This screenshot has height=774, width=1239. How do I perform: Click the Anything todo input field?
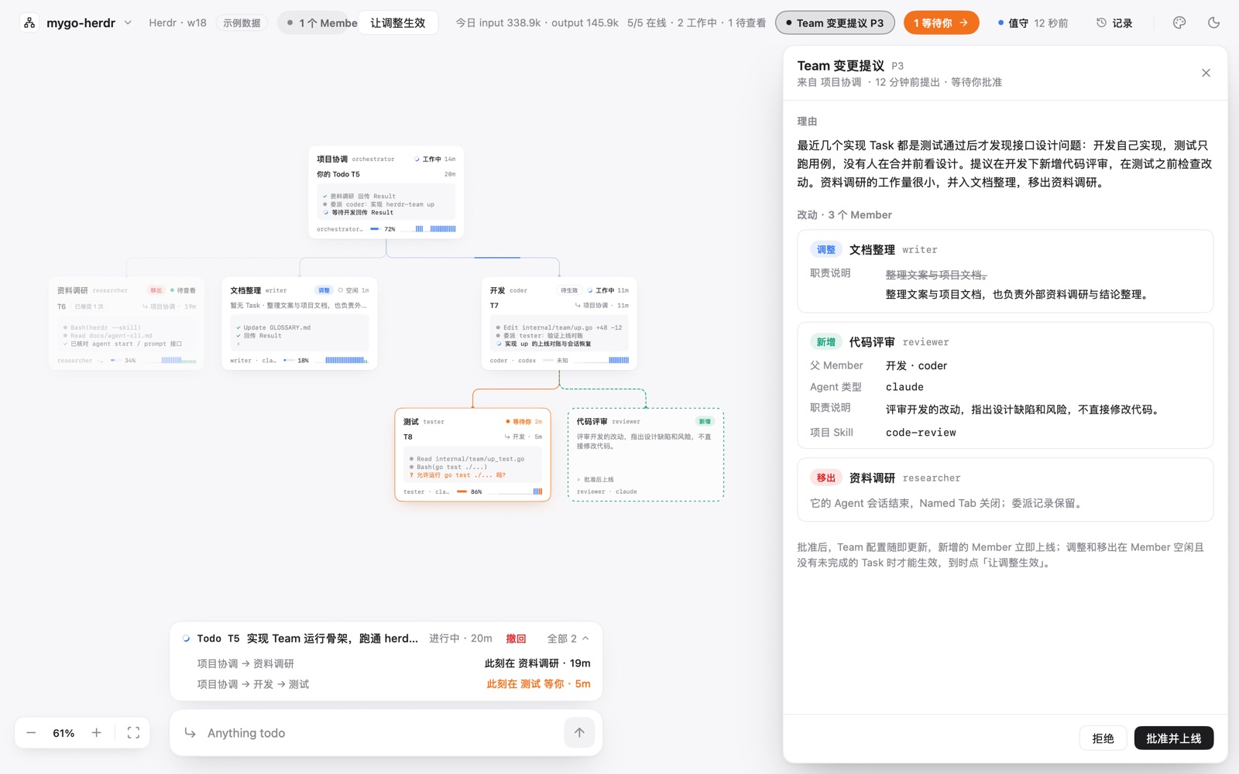379,733
